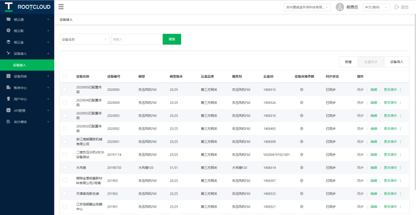Open the 账单中心 sidebar menu

point(27,88)
